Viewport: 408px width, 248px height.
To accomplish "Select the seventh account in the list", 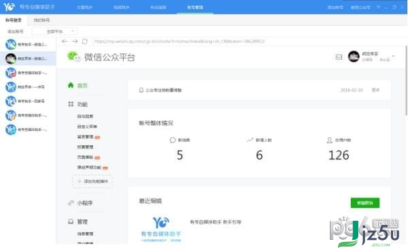I will (28, 129).
